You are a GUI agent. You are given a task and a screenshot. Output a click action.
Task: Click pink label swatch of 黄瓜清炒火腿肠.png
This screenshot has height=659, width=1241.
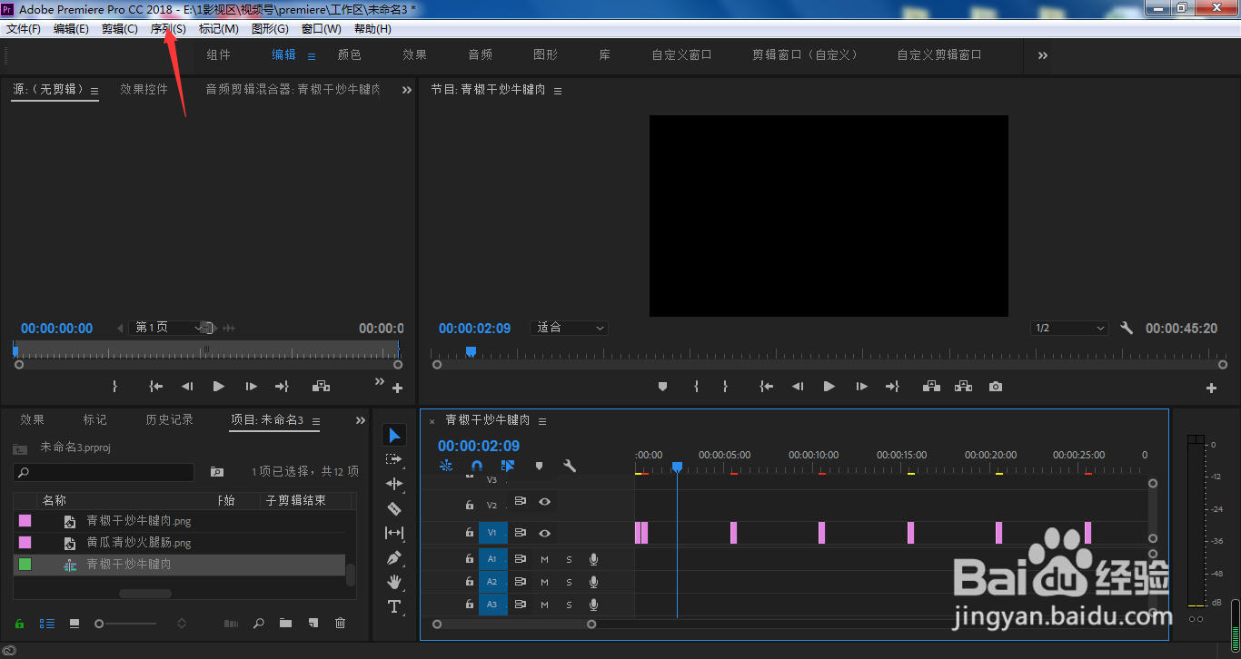click(x=25, y=542)
